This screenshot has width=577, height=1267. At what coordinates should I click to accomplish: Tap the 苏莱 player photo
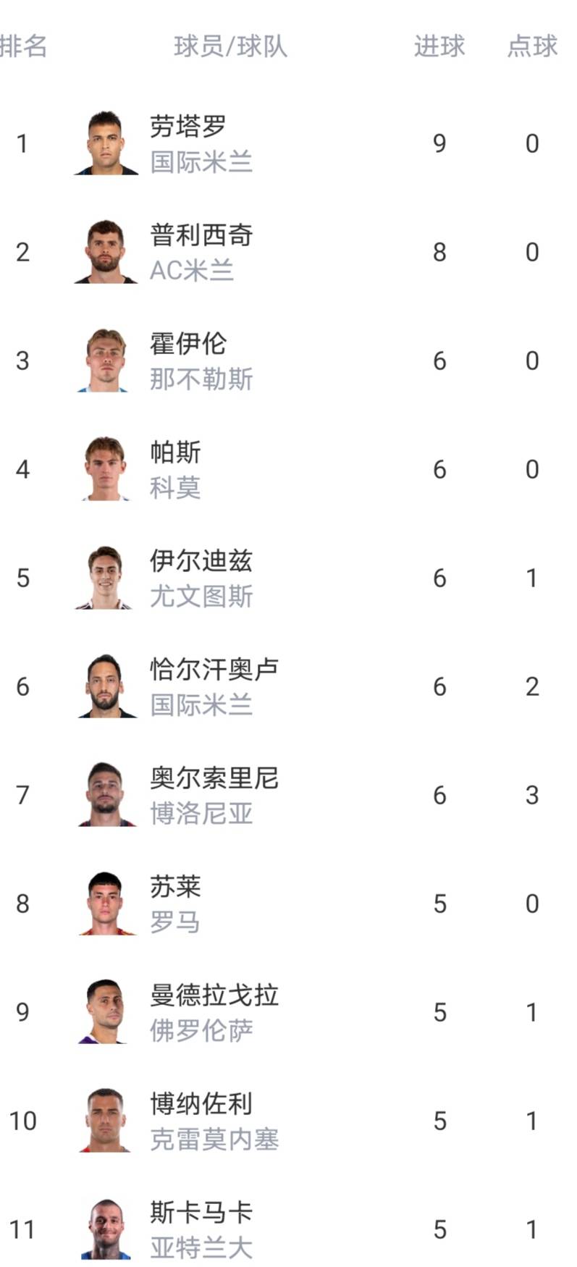point(106,904)
